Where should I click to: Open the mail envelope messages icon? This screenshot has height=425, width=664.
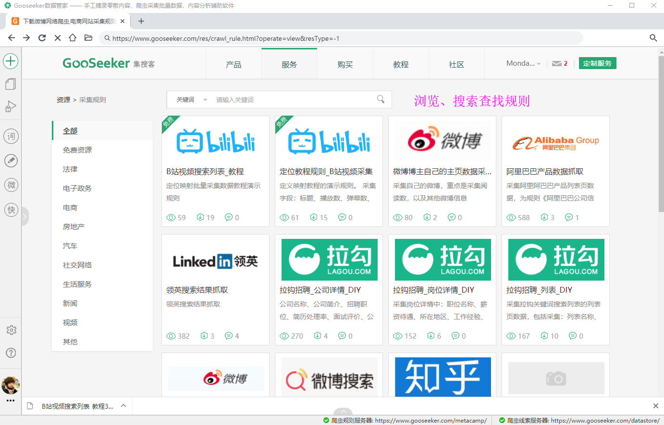(557, 63)
